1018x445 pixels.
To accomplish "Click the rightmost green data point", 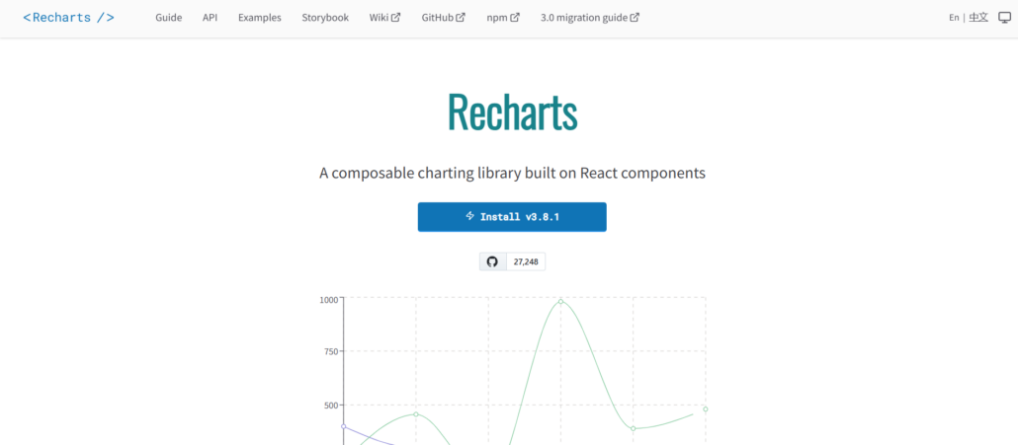I will pyautogui.click(x=705, y=408).
